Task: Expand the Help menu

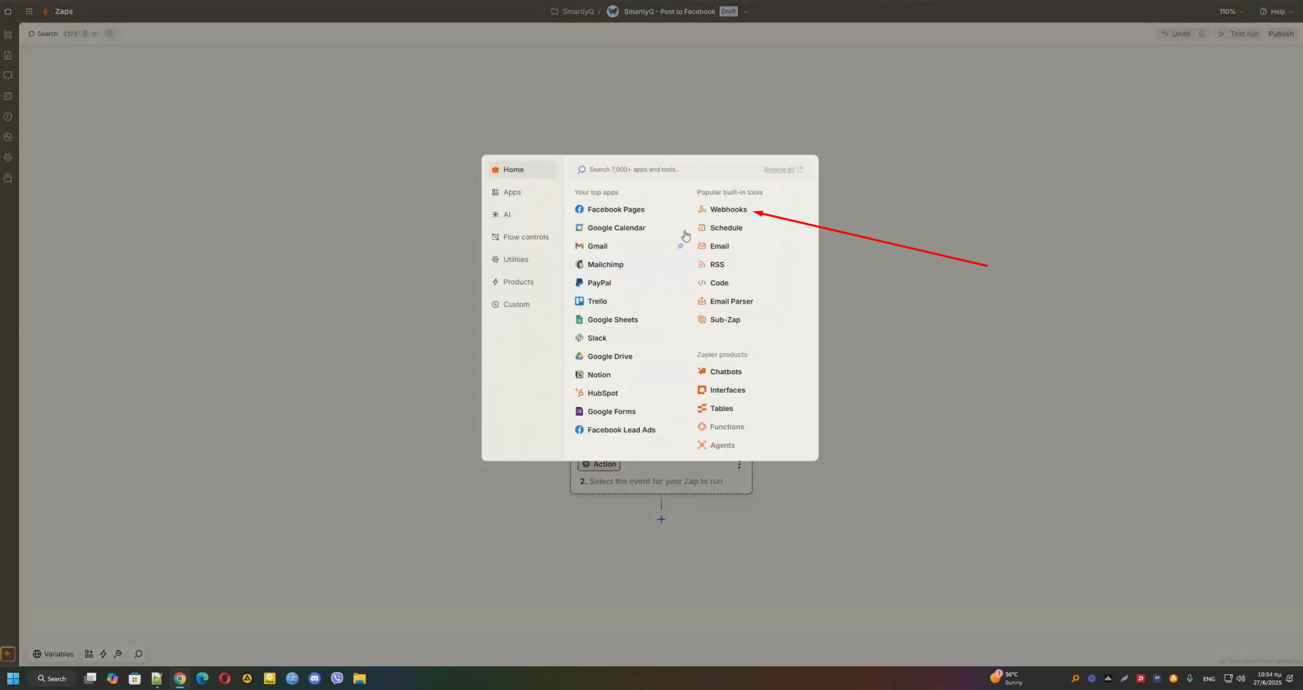Action: [1276, 12]
